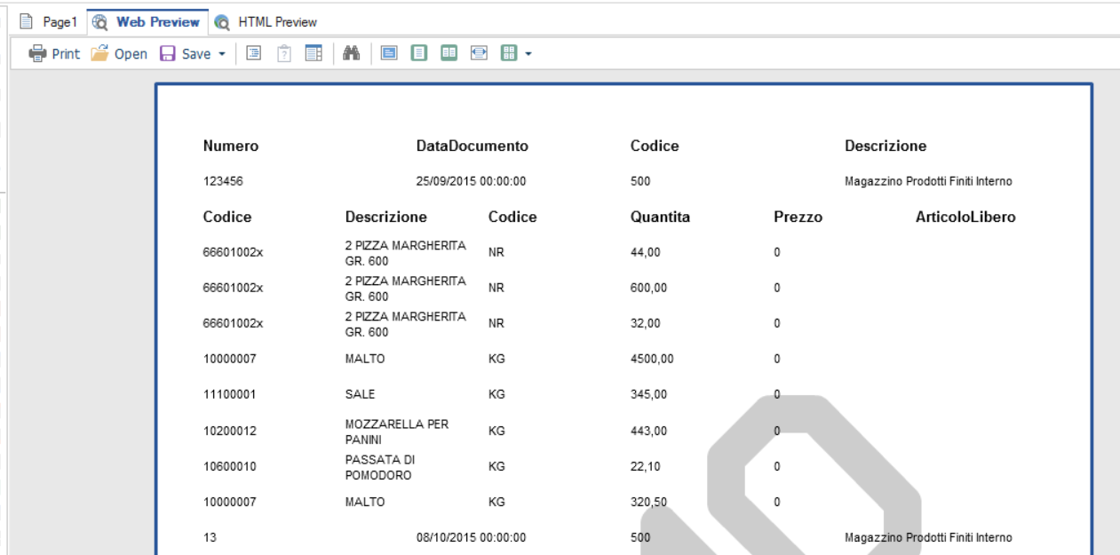Click the date 08/10/2015 00:00:00

472,537
